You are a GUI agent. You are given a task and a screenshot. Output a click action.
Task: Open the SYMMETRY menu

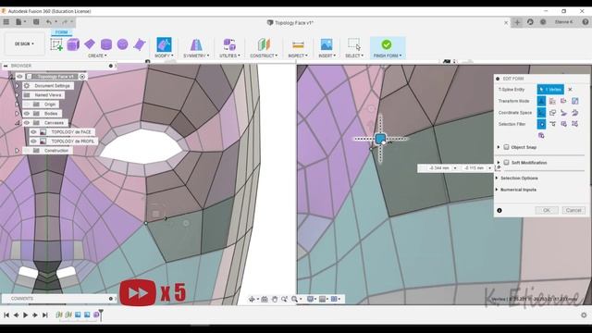tap(196, 55)
